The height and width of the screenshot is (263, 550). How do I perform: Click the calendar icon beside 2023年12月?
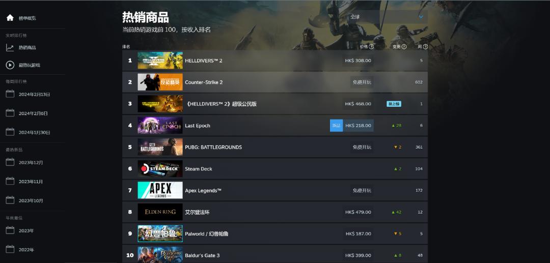pos(10,162)
